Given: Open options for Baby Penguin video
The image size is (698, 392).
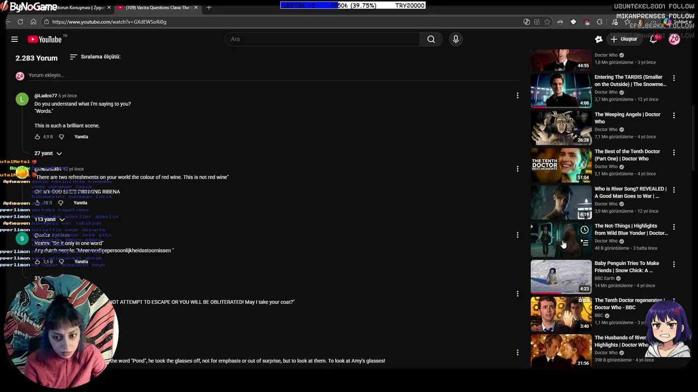Looking at the screenshot, I should (x=674, y=264).
